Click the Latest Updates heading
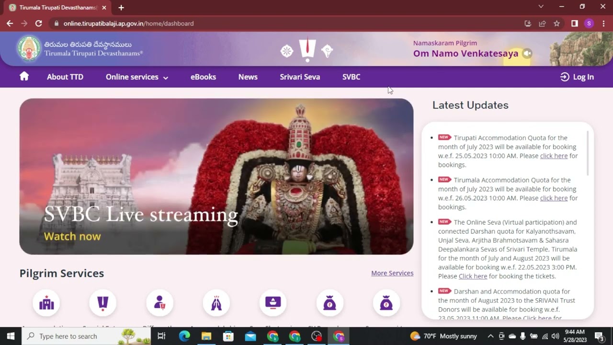The image size is (613, 345). coord(470,105)
